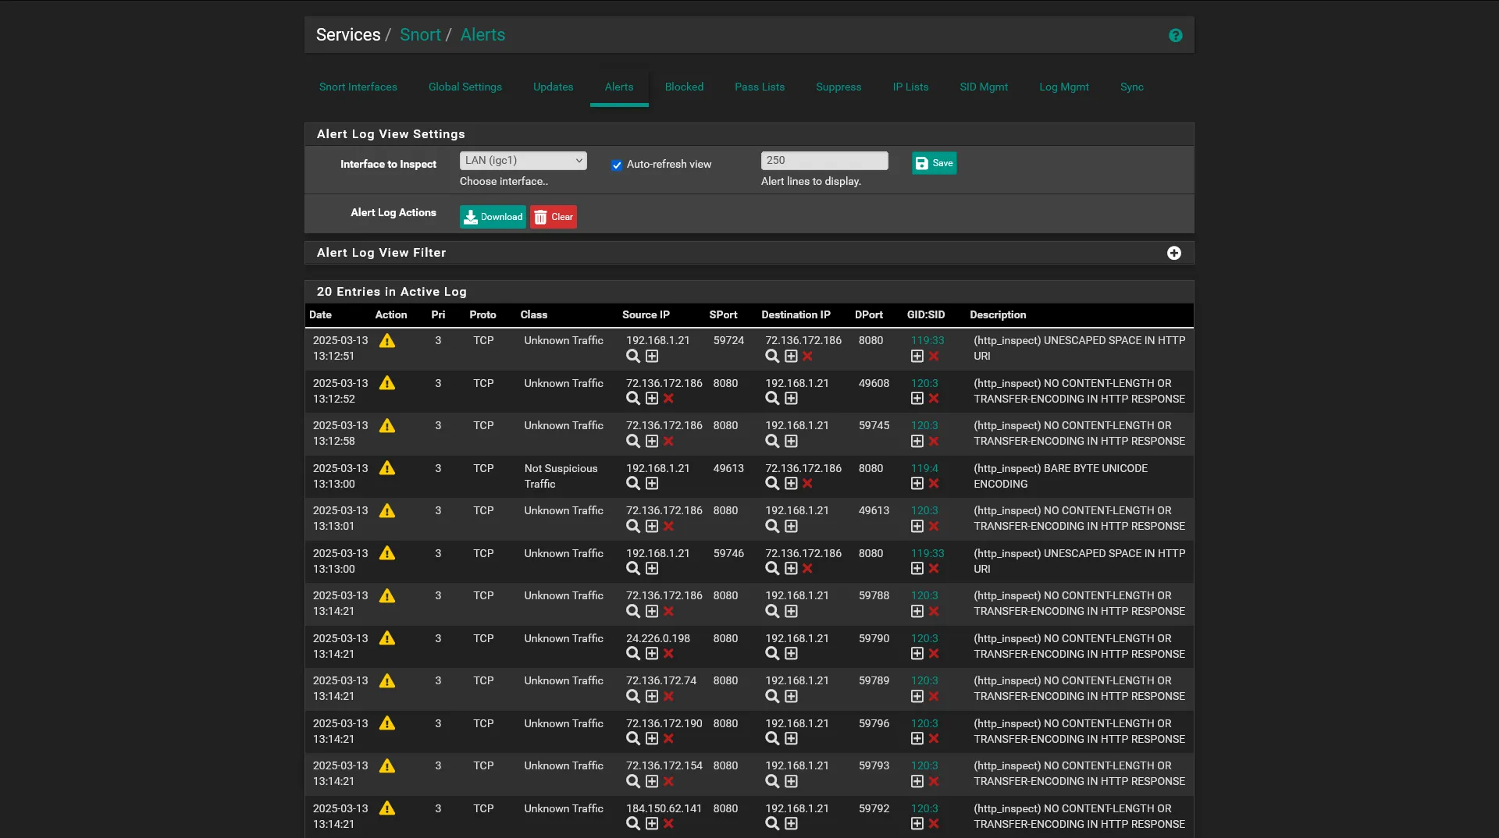Select the 'Not Suspicious Traffic' class cell
Image resolution: width=1499 pixels, height=838 pixels.
pyautogui.click(x=561, y=477)
